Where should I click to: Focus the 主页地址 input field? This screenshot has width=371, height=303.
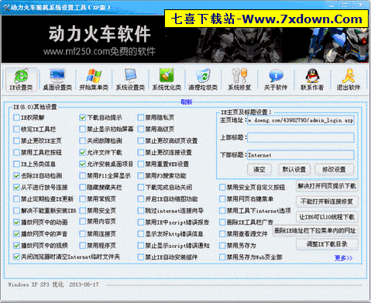301,120
